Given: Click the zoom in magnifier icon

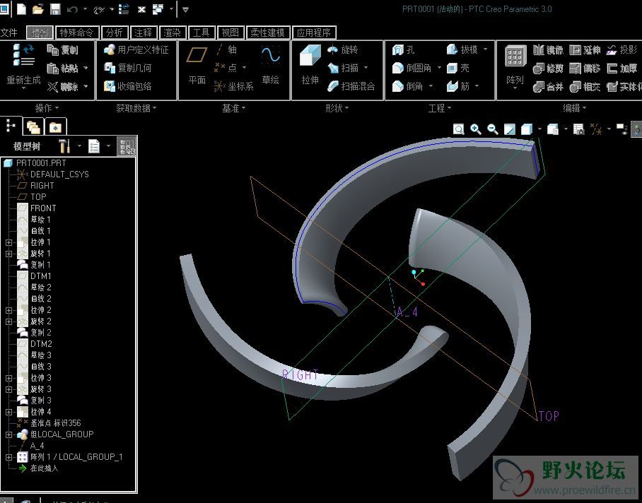Looking at the screenshot, I should [476, 129].
